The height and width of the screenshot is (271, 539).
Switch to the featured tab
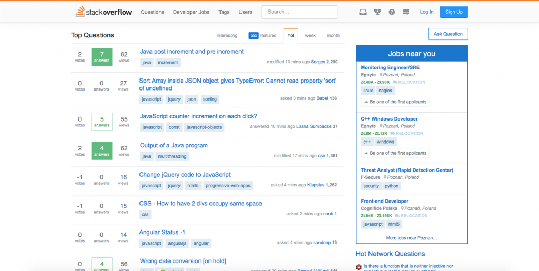pyautogui.click(x=263, y=35)
